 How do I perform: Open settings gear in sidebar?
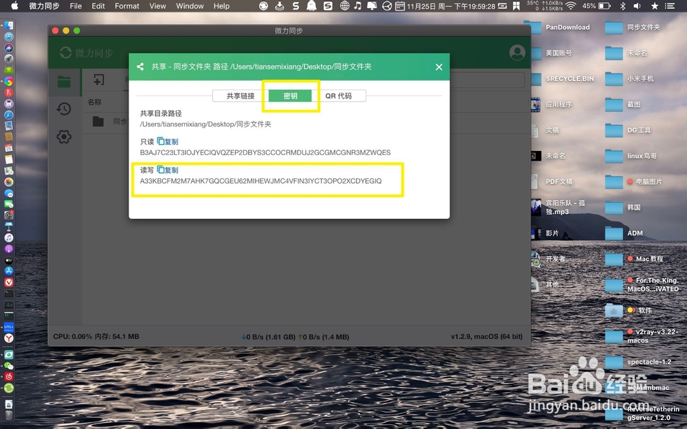[x=64, y=137]
